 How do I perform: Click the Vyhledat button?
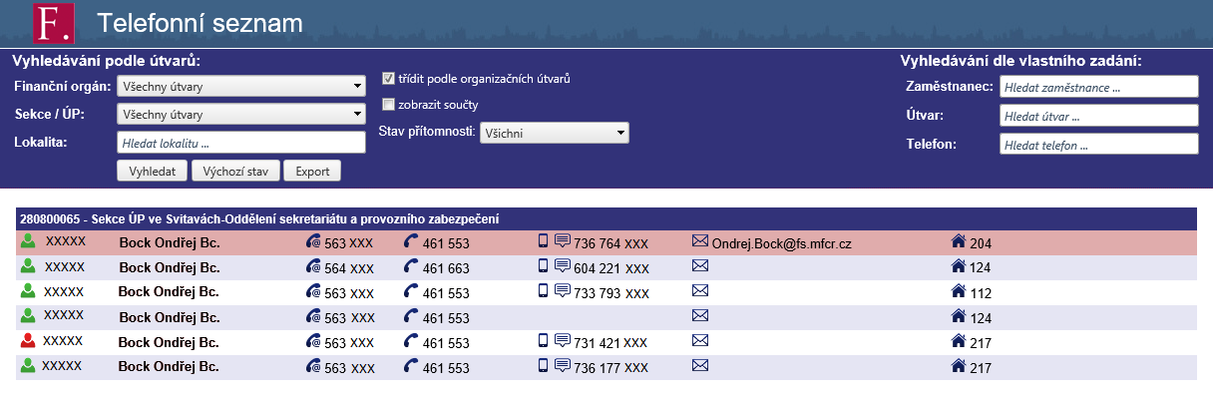tap(152, 172)
